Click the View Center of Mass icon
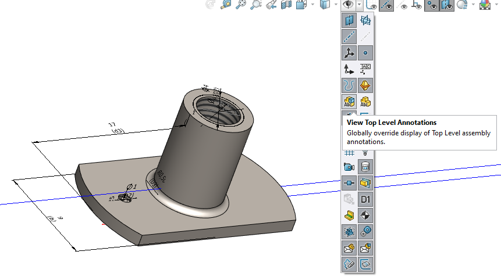501x280 pixels. tap(365, 216)
